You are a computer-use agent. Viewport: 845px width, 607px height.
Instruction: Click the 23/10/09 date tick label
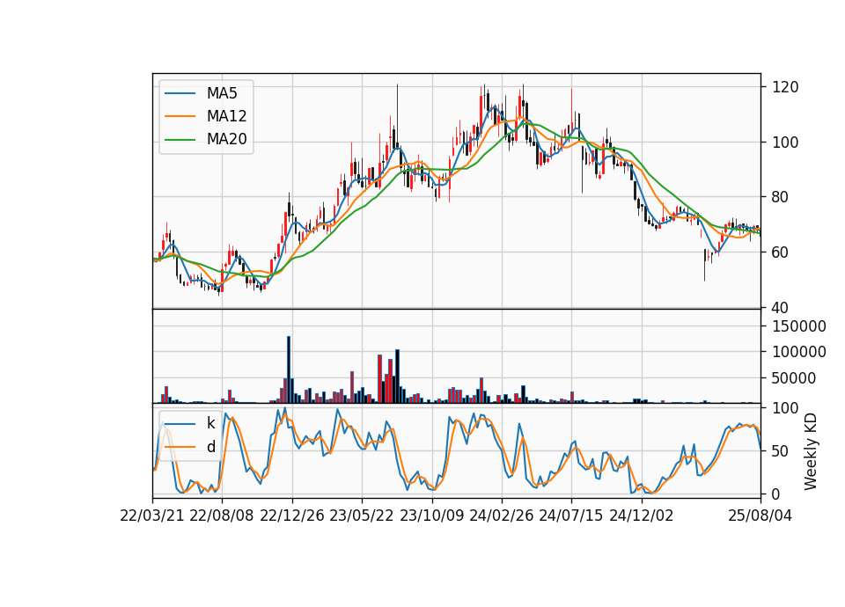(431, 516)
